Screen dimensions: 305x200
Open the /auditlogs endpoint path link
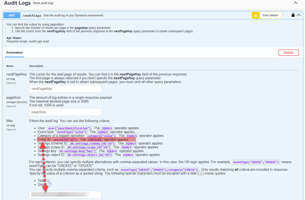tap(32, 16)
